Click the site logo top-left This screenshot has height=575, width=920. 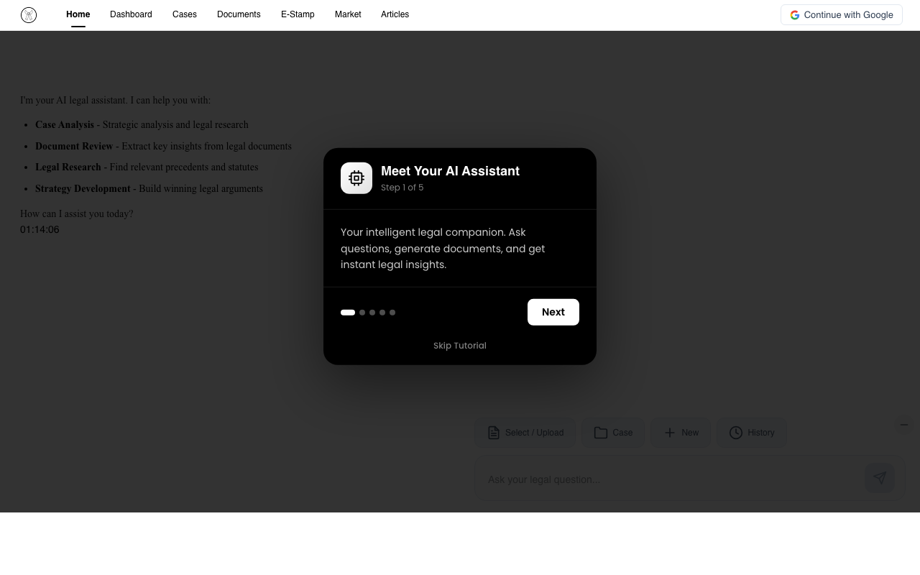pos(29,14)
